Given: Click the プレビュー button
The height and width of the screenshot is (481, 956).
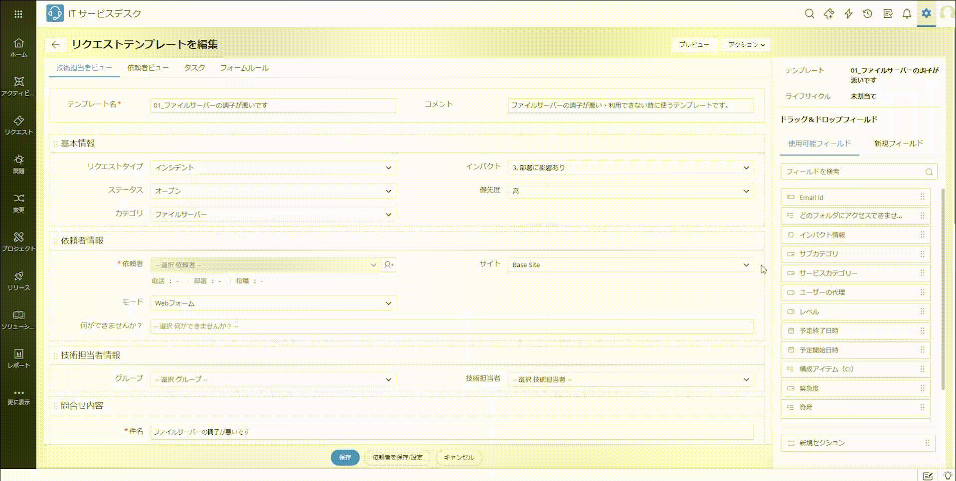Looking at the screenshot, I should [x=694, y=45].
